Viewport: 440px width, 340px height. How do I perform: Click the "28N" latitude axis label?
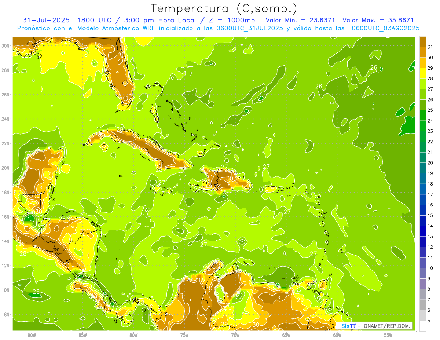pyautogui.click(x=6, y=70)
